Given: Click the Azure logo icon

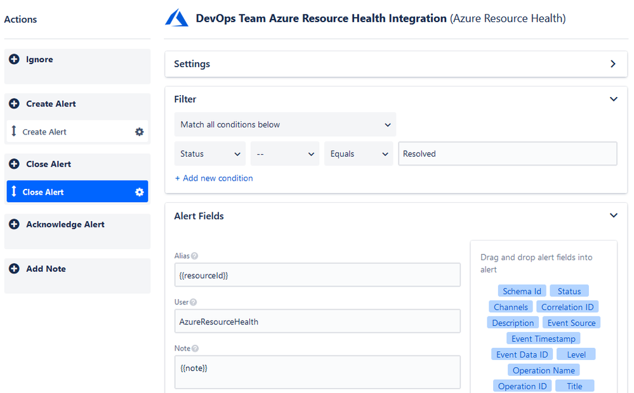Looking at the screenshot, I should coord(176,18).
